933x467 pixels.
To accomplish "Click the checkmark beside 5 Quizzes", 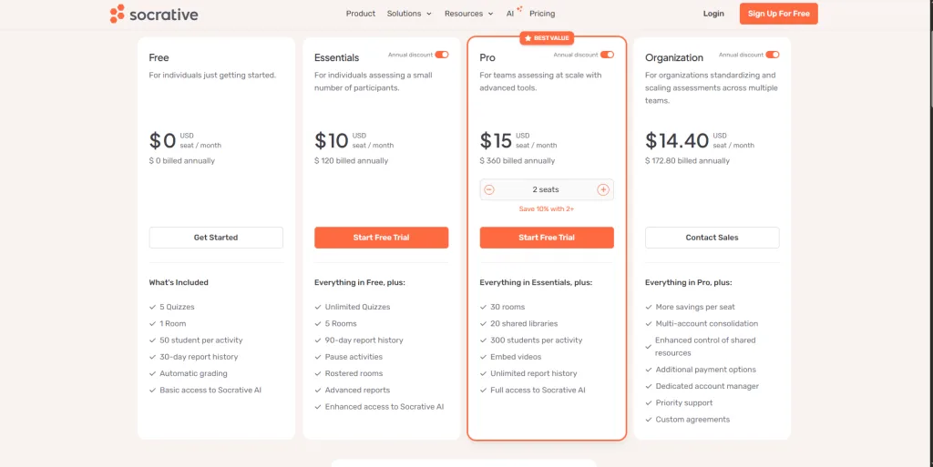I will [152, 308].
